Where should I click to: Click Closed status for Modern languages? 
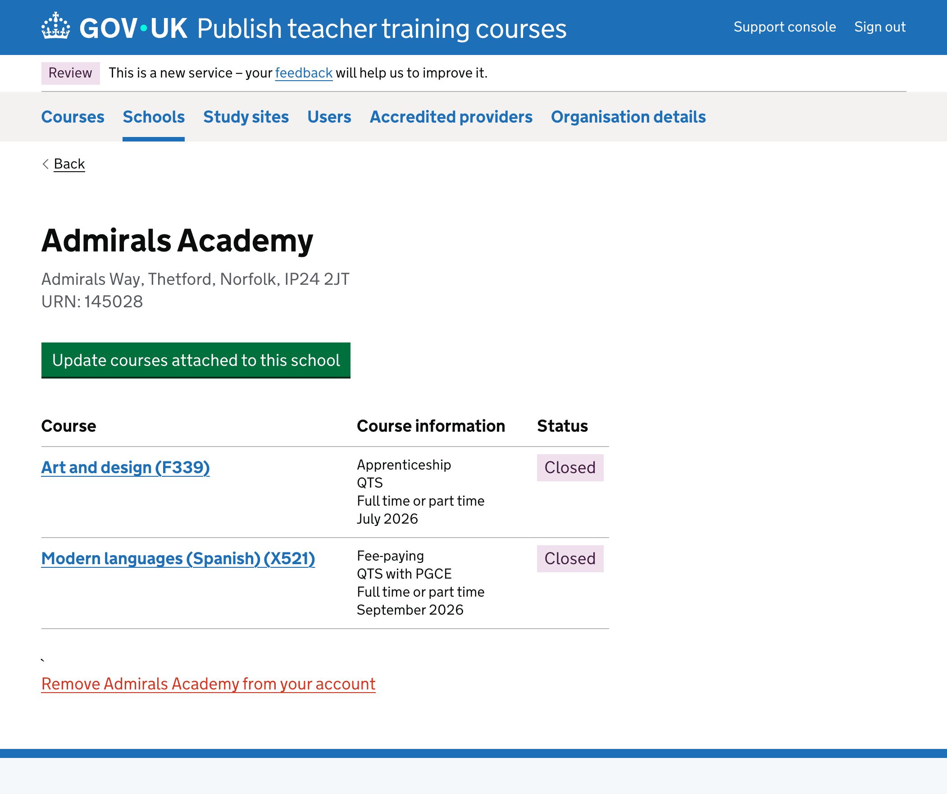[570, 558]
